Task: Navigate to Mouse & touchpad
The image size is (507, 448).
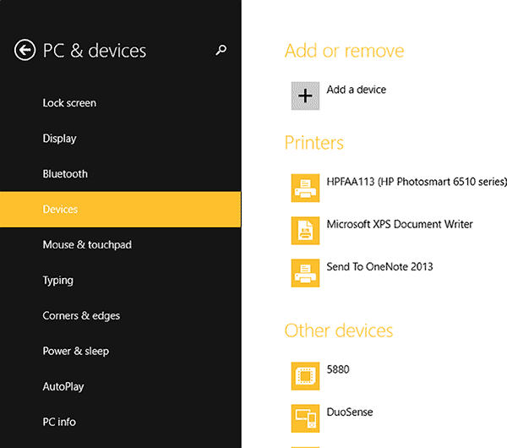Action: [x=87, y=245]
